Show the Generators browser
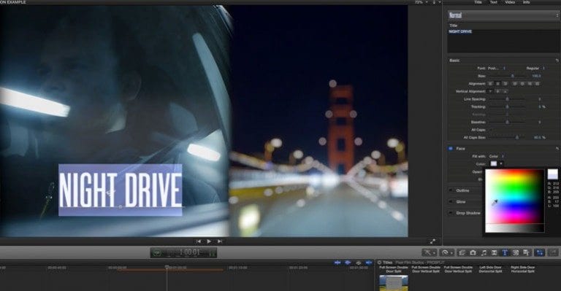The height and width of the screenshot is (291, 561). [x=516, y=253]
